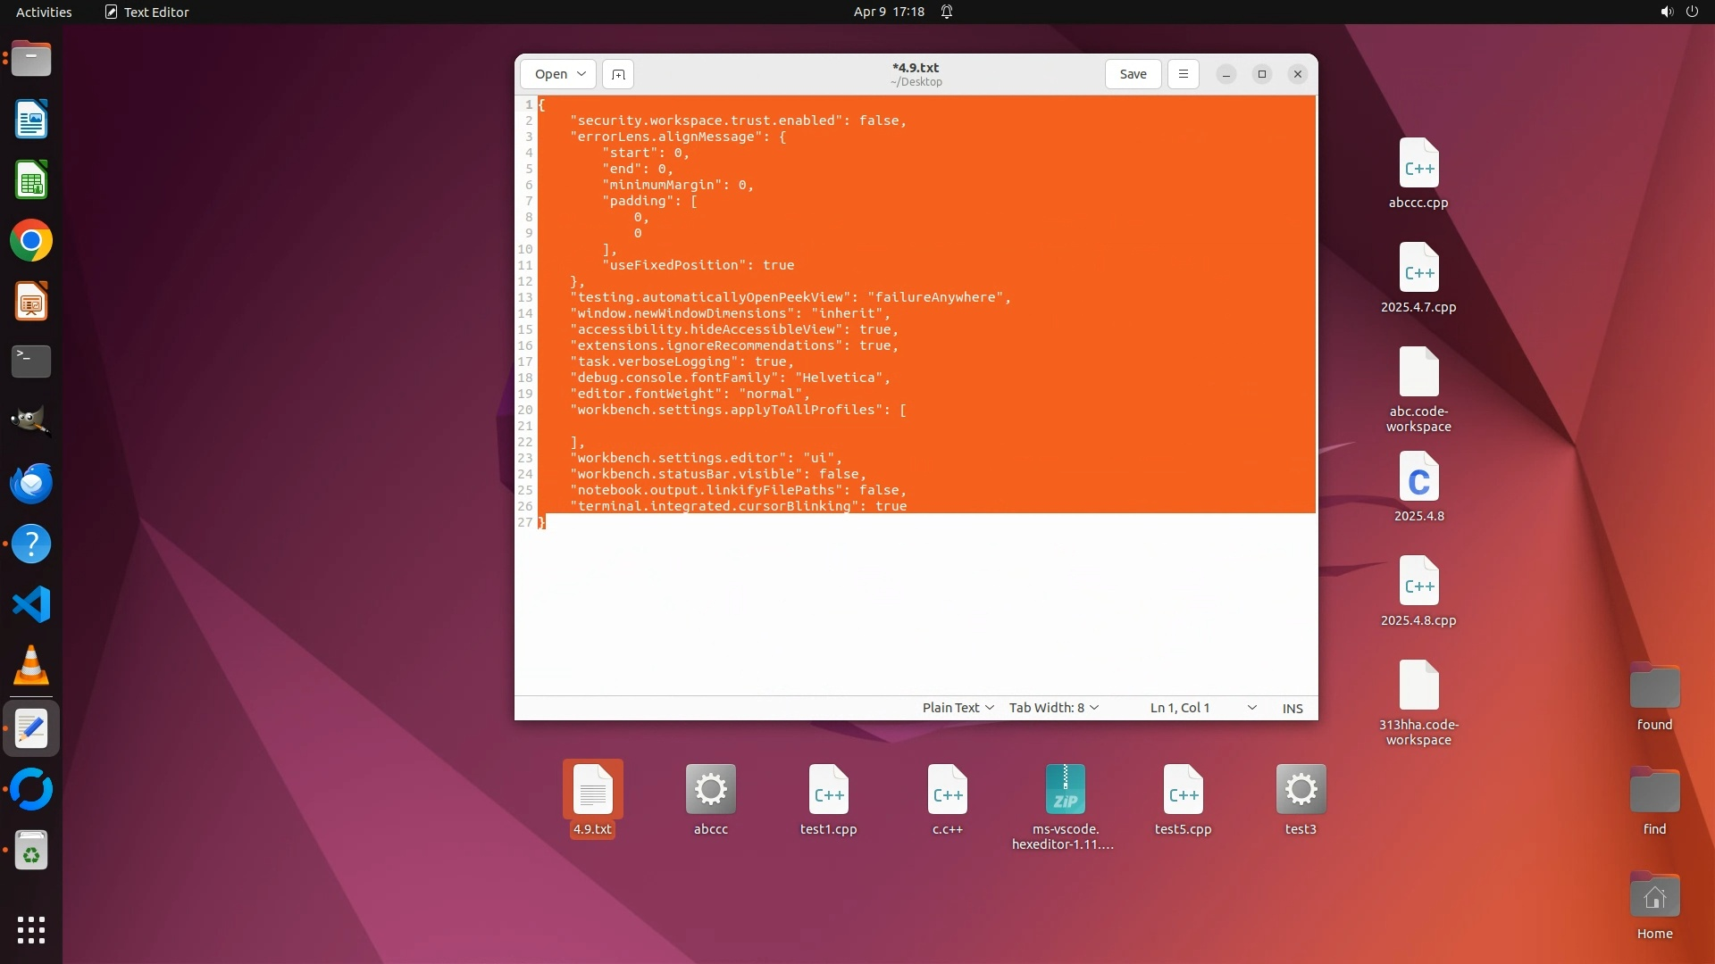Open the Apr 9 17:18 clock calendar

(x=889, y=12)
